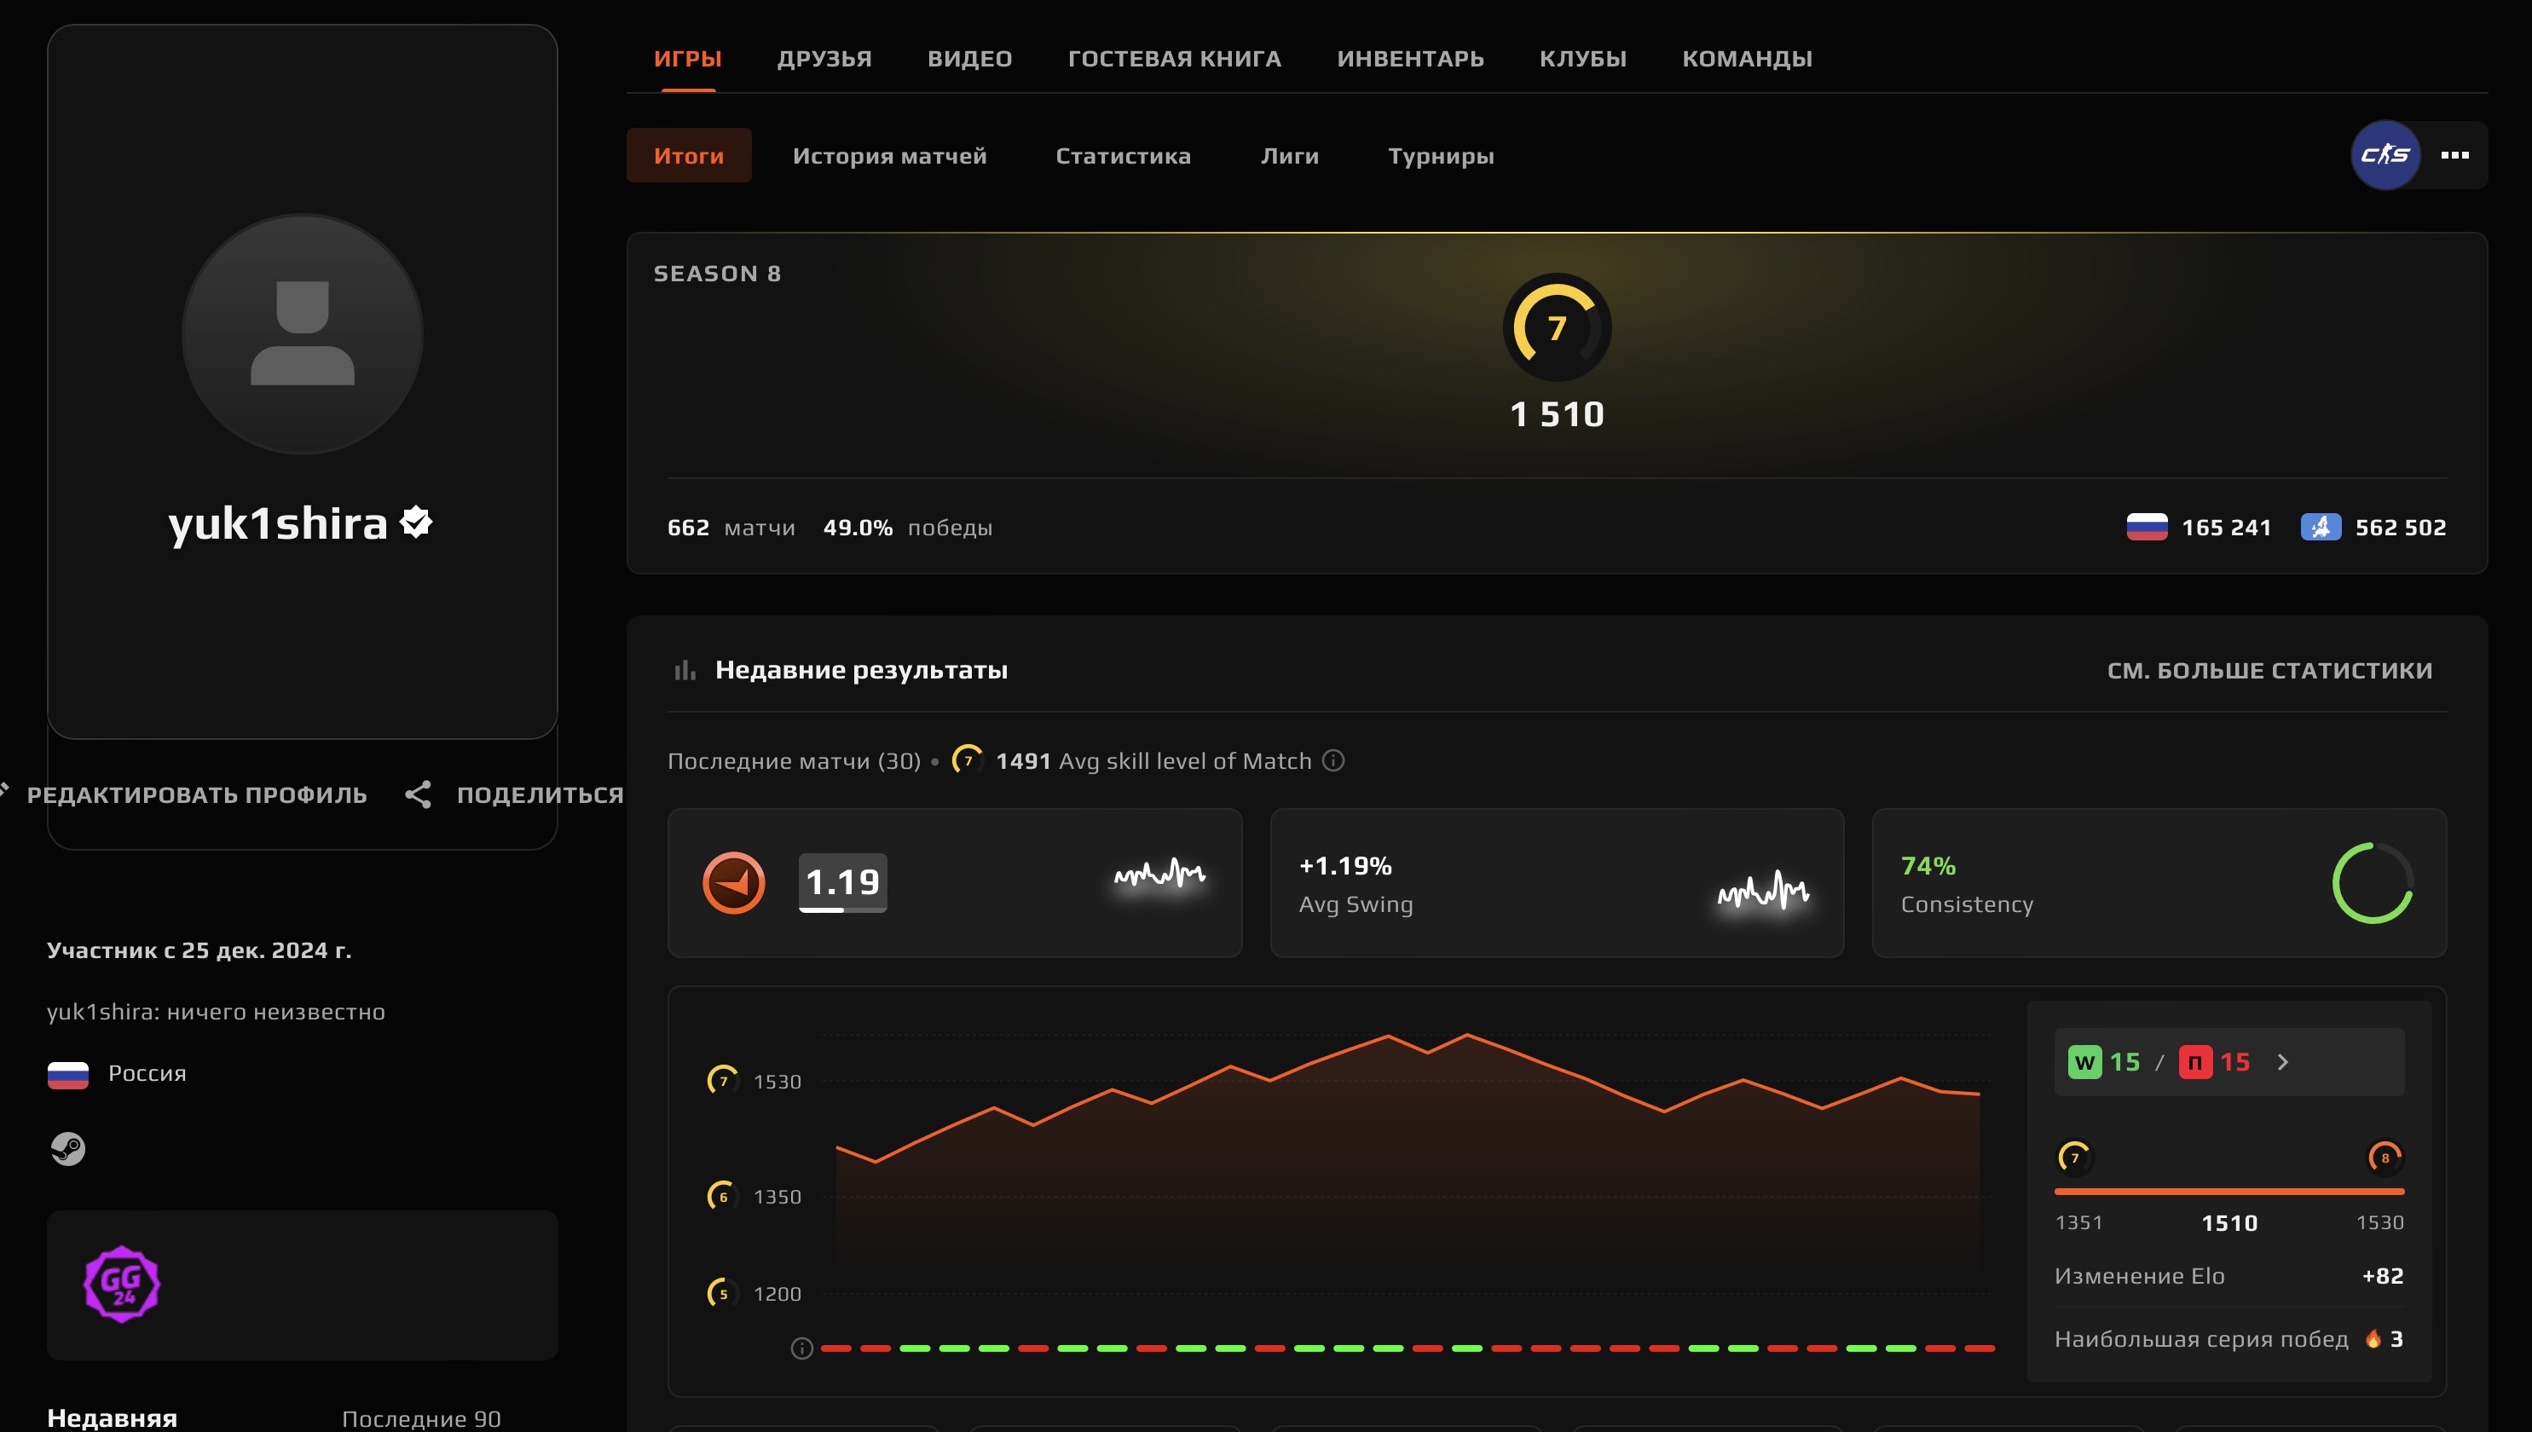Click the Изменение Elo +82 value
Viewport: 2532px width, 1432px height.
2383,1276
